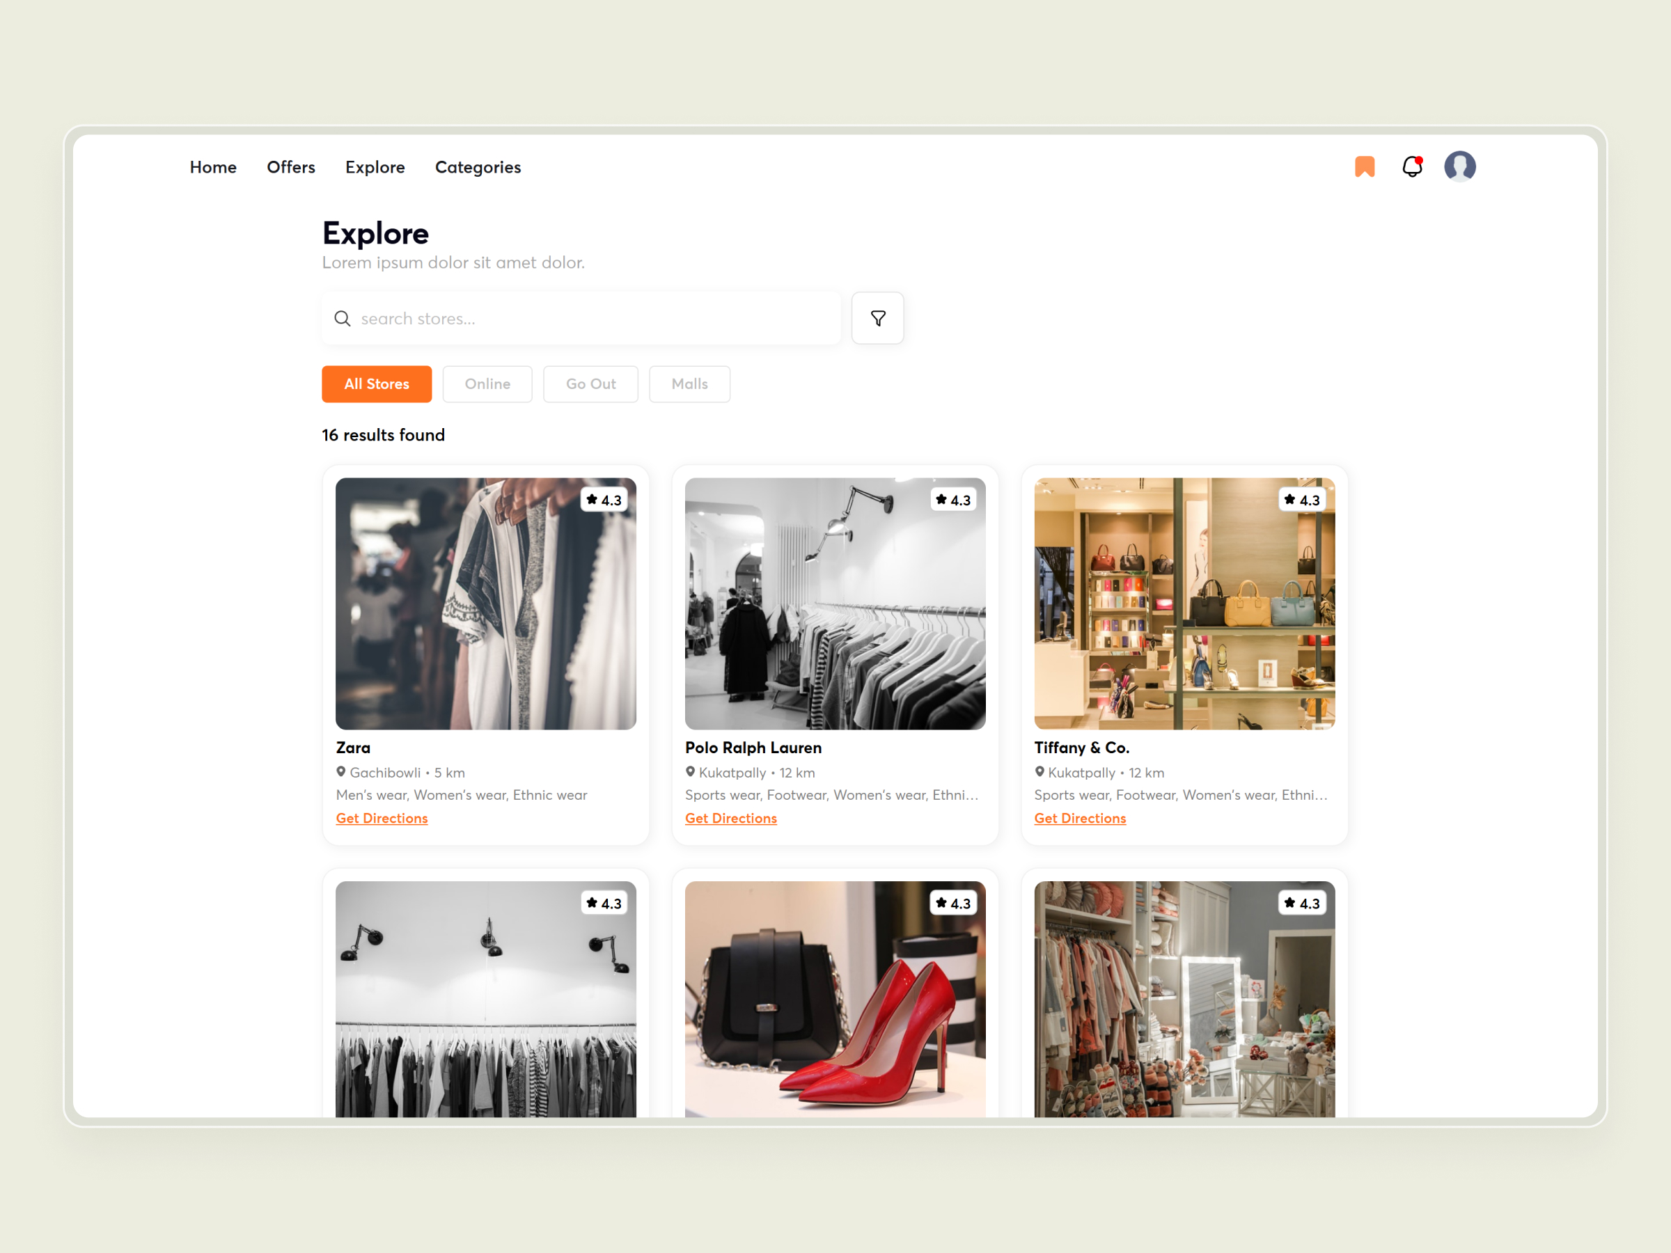Image resolution: width=1671 pixels, height=1253 pixels.
Task: Select the All Stores filter chip
Action: [x=377, y=384]
